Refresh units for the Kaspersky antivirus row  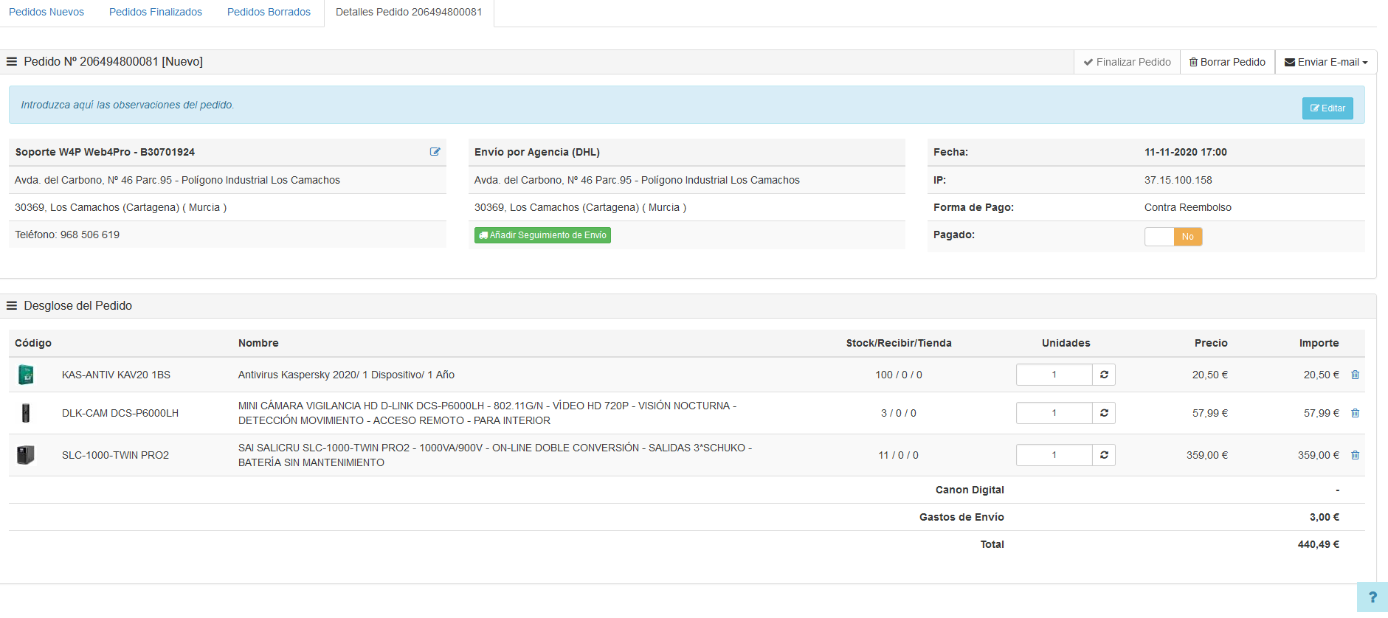1104,375
